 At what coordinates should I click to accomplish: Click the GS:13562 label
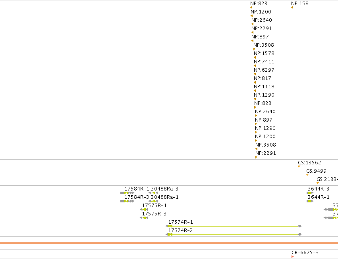pos(309,163)
